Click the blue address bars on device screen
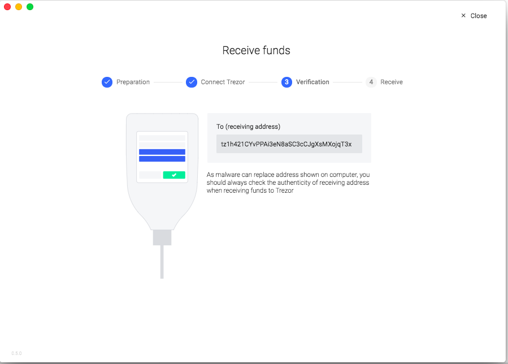 point(162,155)
